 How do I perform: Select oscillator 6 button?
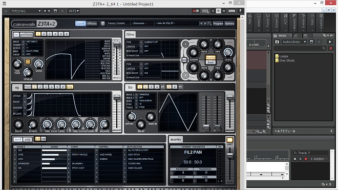(x=67, y=34)
